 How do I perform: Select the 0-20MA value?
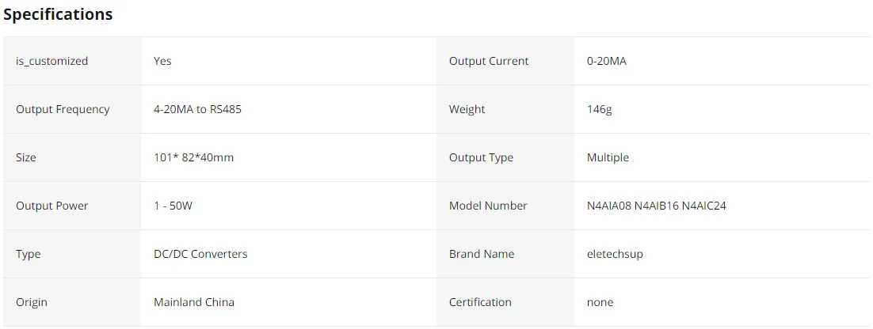(x=606, y=61)
